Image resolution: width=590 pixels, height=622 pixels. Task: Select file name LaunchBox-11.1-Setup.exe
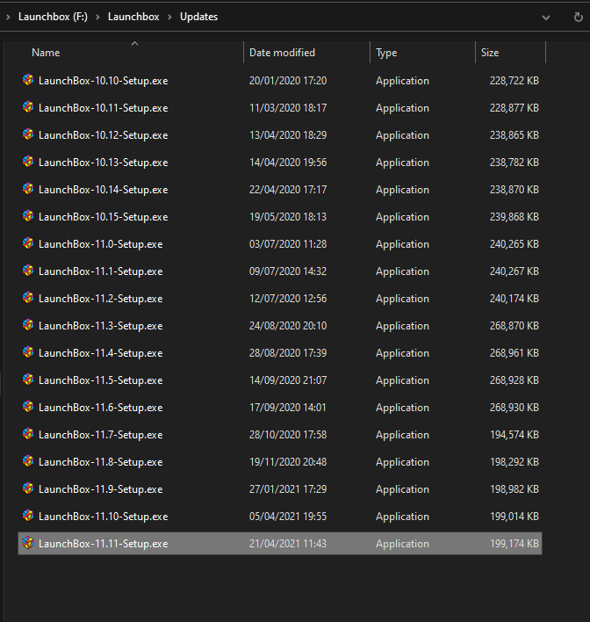click(x=101, y=271)
